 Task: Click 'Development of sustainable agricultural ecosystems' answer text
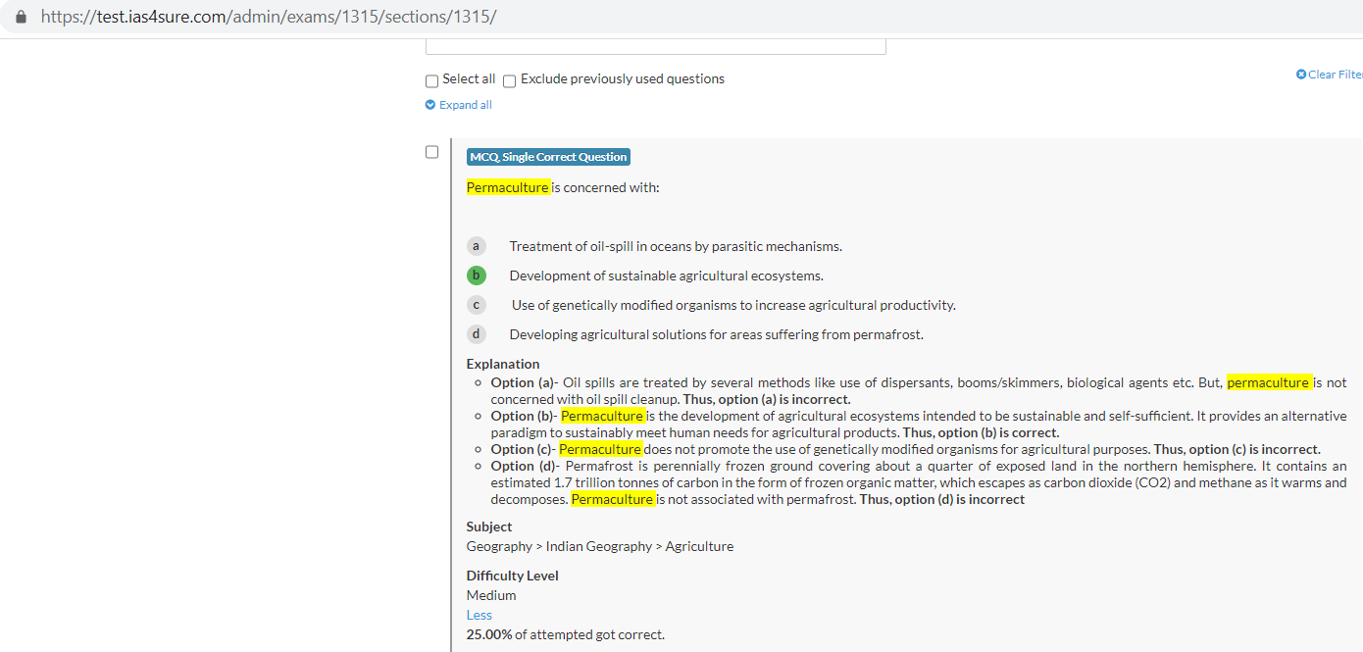point(666,276)
